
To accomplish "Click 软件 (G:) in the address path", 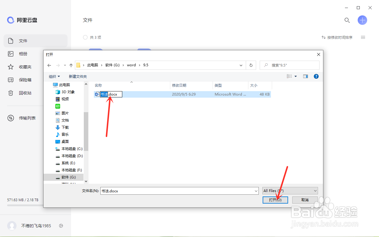I will pos(113,65).
